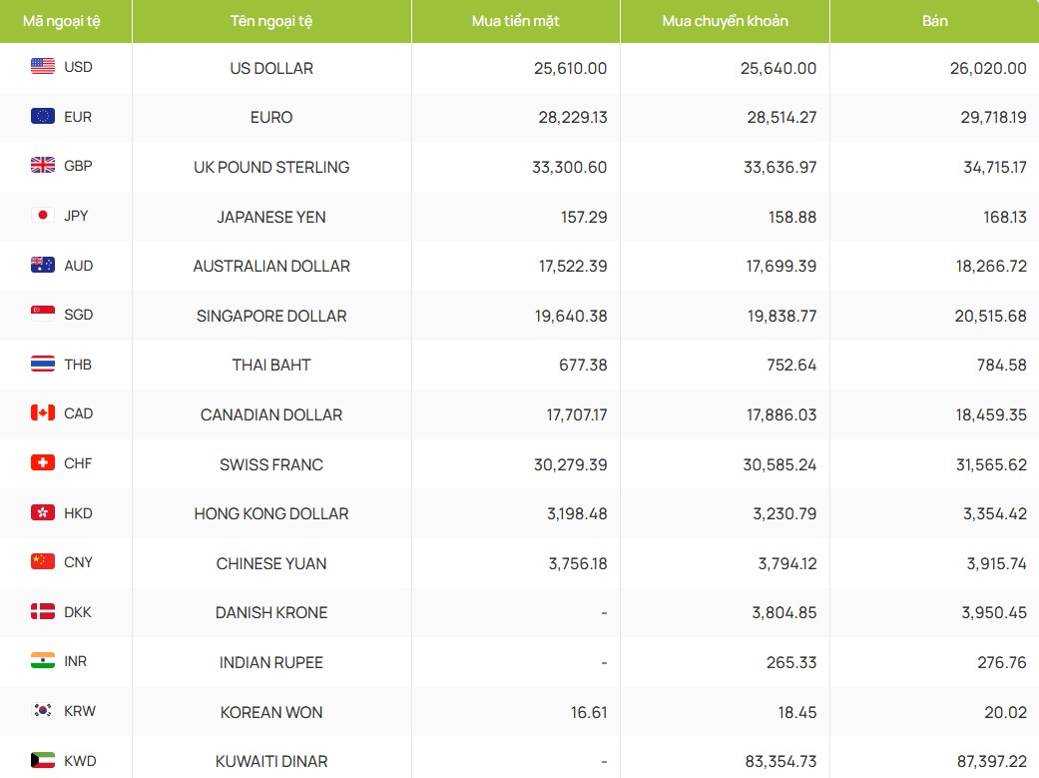The image size is (1039, 778).
Task: Click the KRW cash buying rate 16.61
Action: click(x=589, y=712)
